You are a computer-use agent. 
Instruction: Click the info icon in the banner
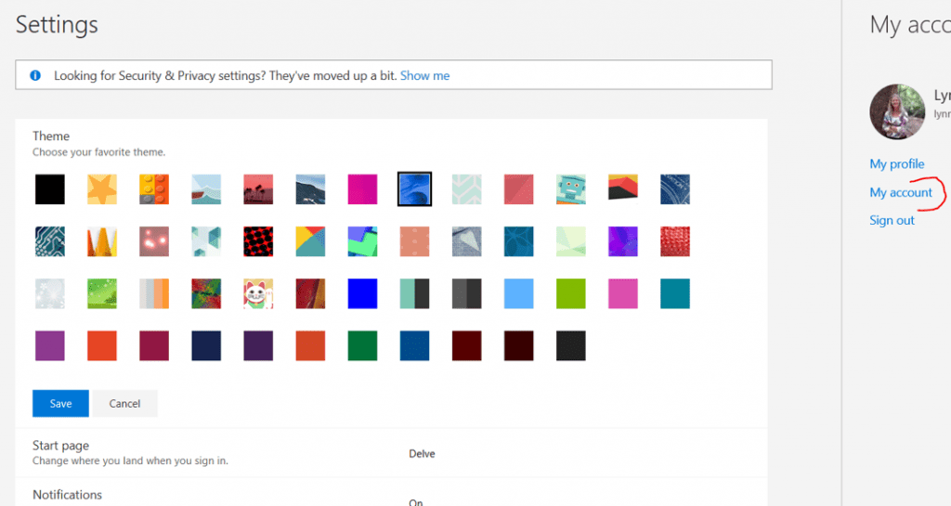[35, 76]
